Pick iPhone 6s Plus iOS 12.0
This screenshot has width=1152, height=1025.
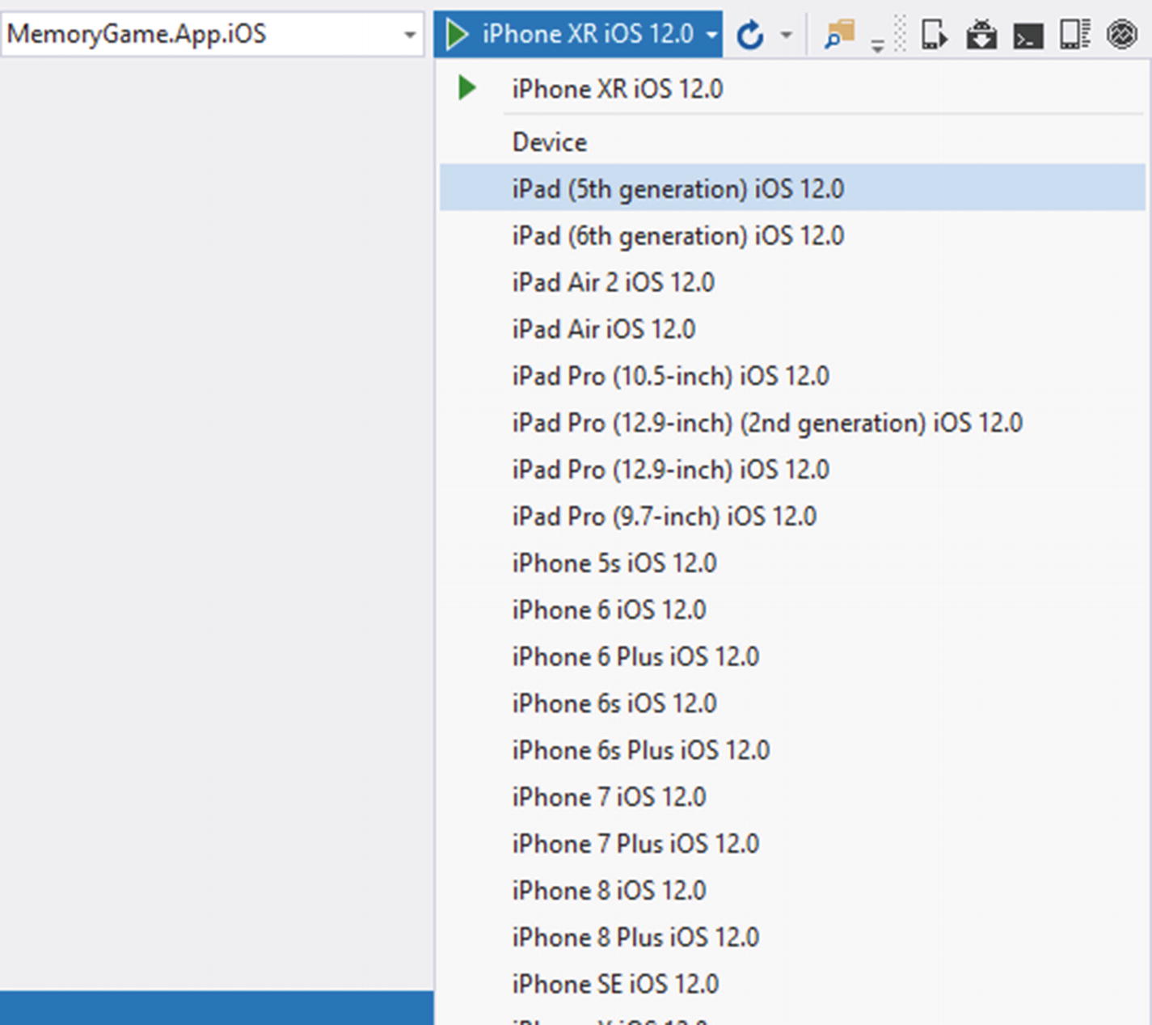[792, 750]
